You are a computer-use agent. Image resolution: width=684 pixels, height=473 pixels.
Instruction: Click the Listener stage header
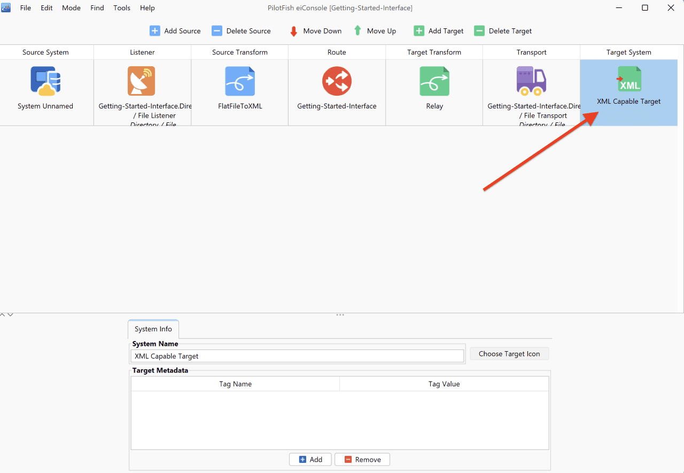point(143,52)
